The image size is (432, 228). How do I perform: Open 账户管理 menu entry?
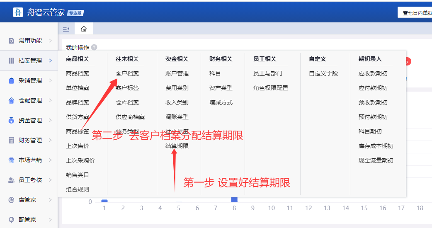[x=177, y=73]
